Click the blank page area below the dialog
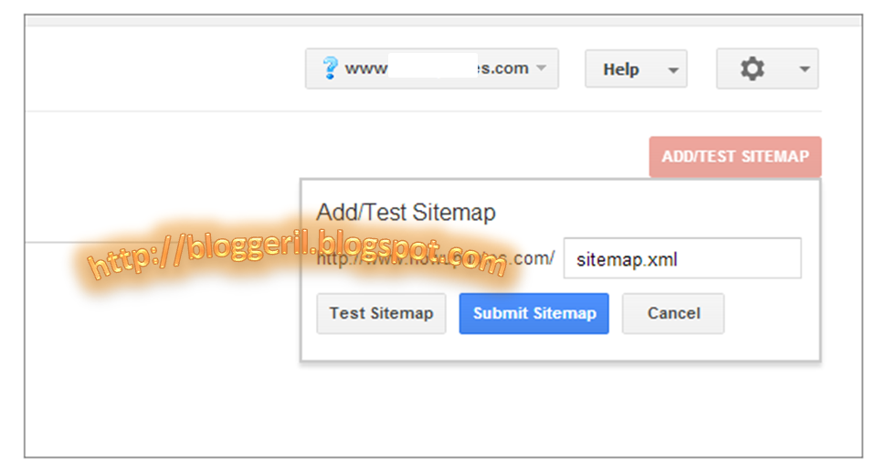The width and height of the screenshot is (887, 472). pyautogui.click(x=444, y=410)
